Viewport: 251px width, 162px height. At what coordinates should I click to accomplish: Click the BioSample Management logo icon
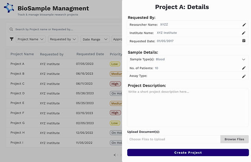[x=9, y=8]
